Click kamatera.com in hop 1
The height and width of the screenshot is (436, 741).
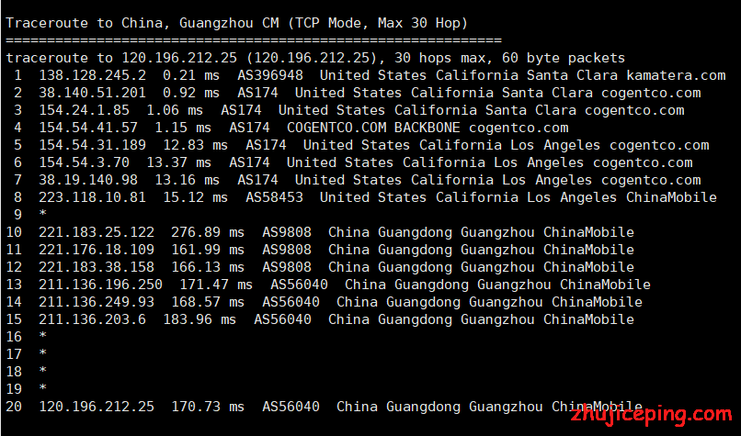point(676,75)
